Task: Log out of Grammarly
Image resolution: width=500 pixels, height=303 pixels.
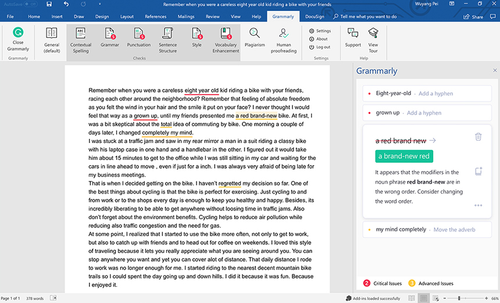Action: (x=320, y=47)
